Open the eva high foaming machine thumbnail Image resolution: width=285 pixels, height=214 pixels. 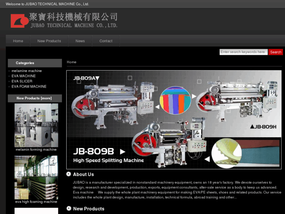[x=36, y=177]
